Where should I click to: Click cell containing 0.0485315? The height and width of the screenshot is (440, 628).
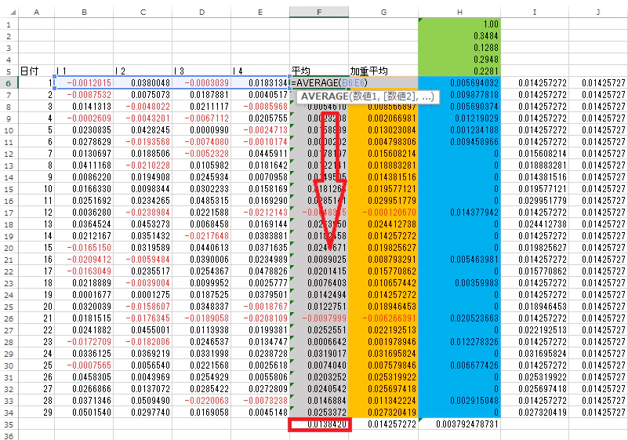(x=201, y=200)
